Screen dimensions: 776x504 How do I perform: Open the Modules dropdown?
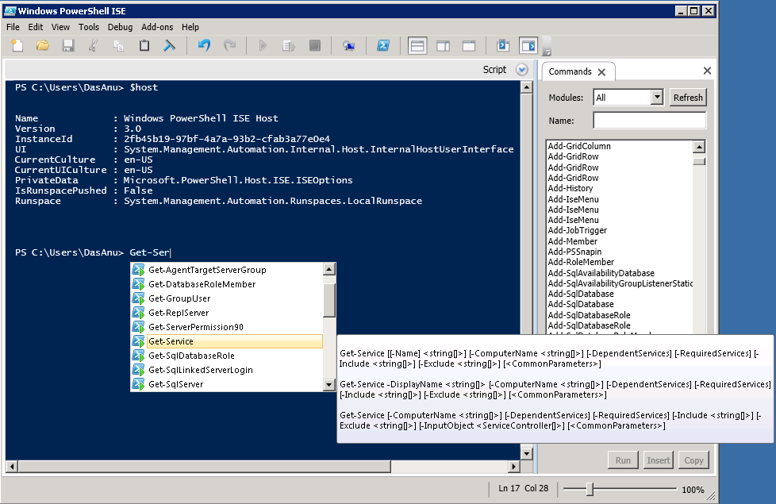click(x=656, y=98)
